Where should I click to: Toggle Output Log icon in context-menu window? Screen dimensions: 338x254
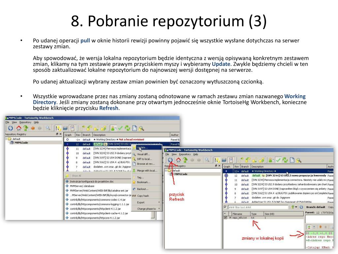coord(72,128)
